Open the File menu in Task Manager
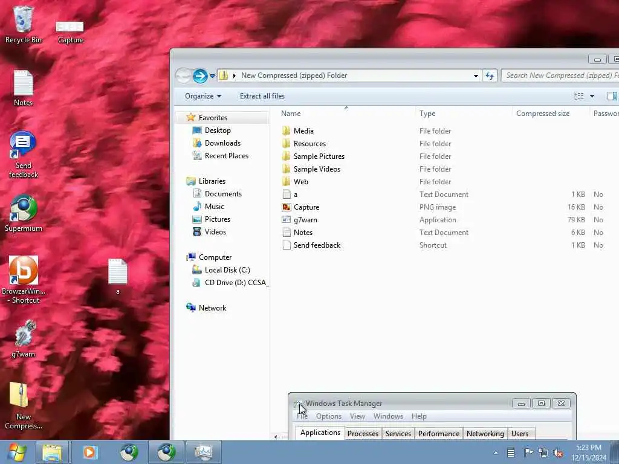This screenshot has width=619, height=464. click(x=302, y=416)
